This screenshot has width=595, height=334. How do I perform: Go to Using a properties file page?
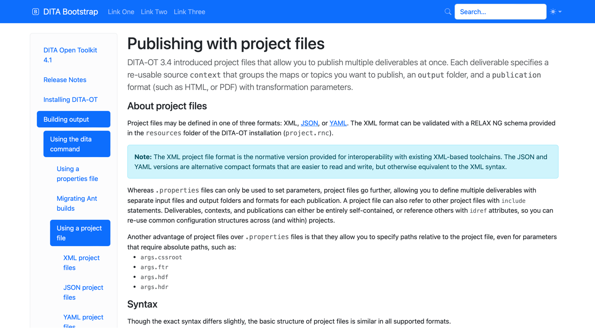coord(77,174)
